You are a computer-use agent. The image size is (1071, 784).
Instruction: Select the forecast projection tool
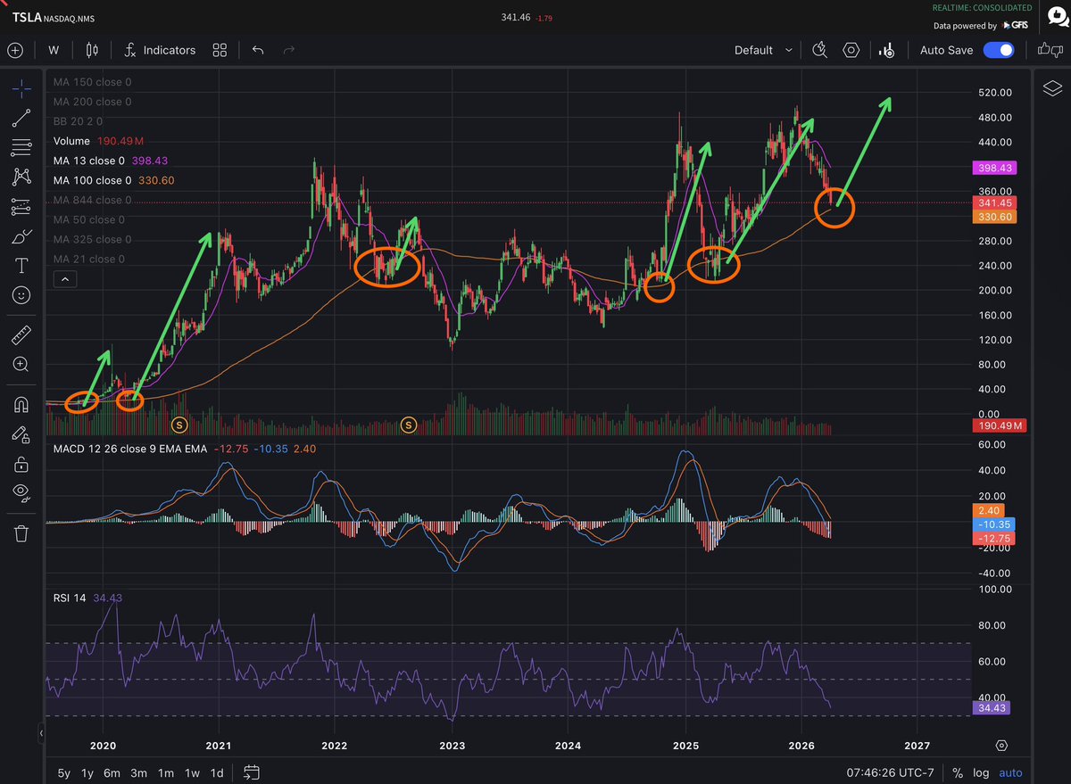tap(22, 207)
